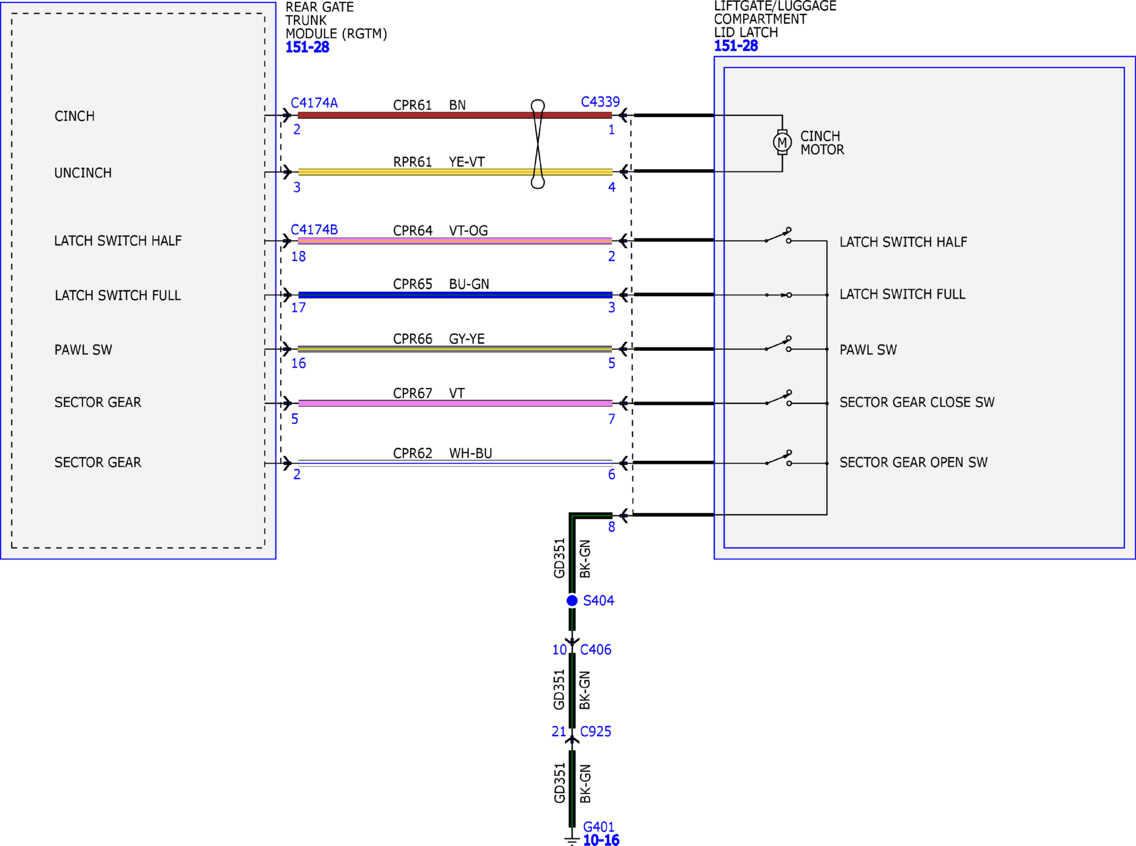Image resolution: width=1136 pixels, height=846 pixels.
Task: Click the RPR61 YE-VT wire label
Action: (439, 162)
